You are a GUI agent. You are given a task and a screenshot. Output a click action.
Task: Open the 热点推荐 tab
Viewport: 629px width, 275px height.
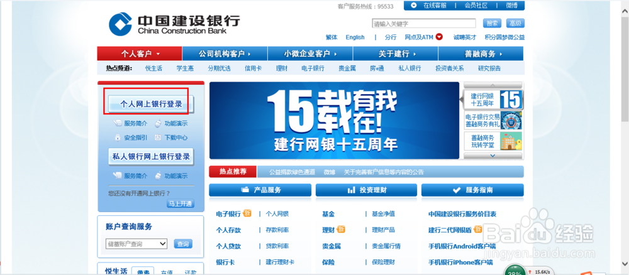(x=233, y=172)
